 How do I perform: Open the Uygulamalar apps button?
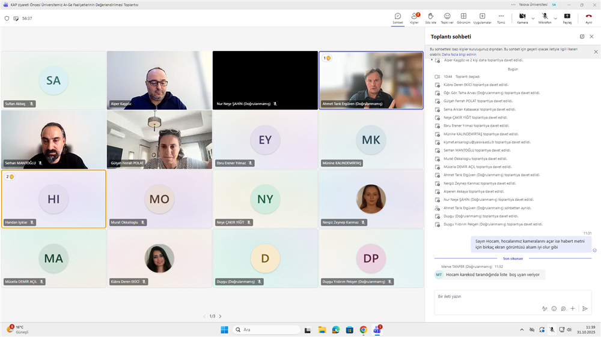[482, 17]
